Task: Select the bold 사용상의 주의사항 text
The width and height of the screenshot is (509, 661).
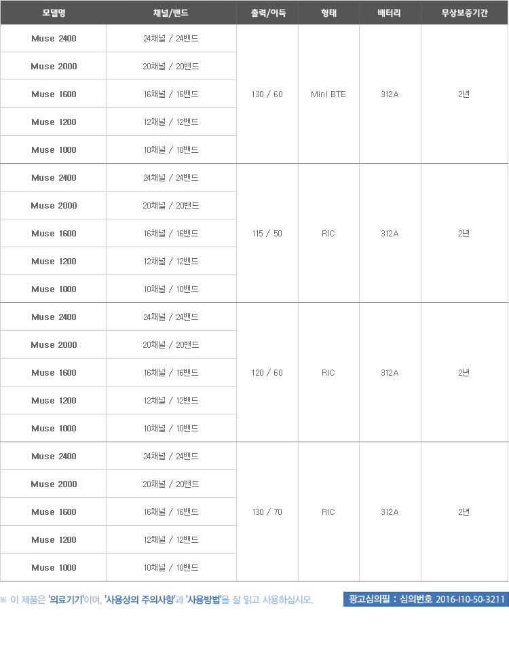Action: 139,599
